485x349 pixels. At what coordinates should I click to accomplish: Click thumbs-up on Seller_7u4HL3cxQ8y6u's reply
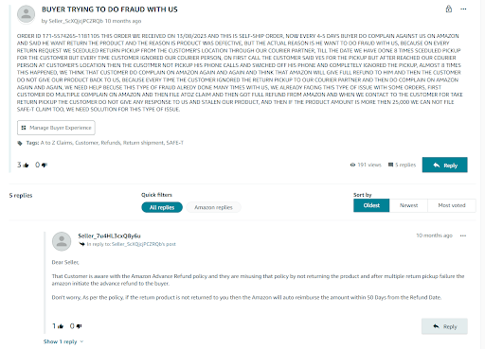pyautogui.click(x=61, y=326)
